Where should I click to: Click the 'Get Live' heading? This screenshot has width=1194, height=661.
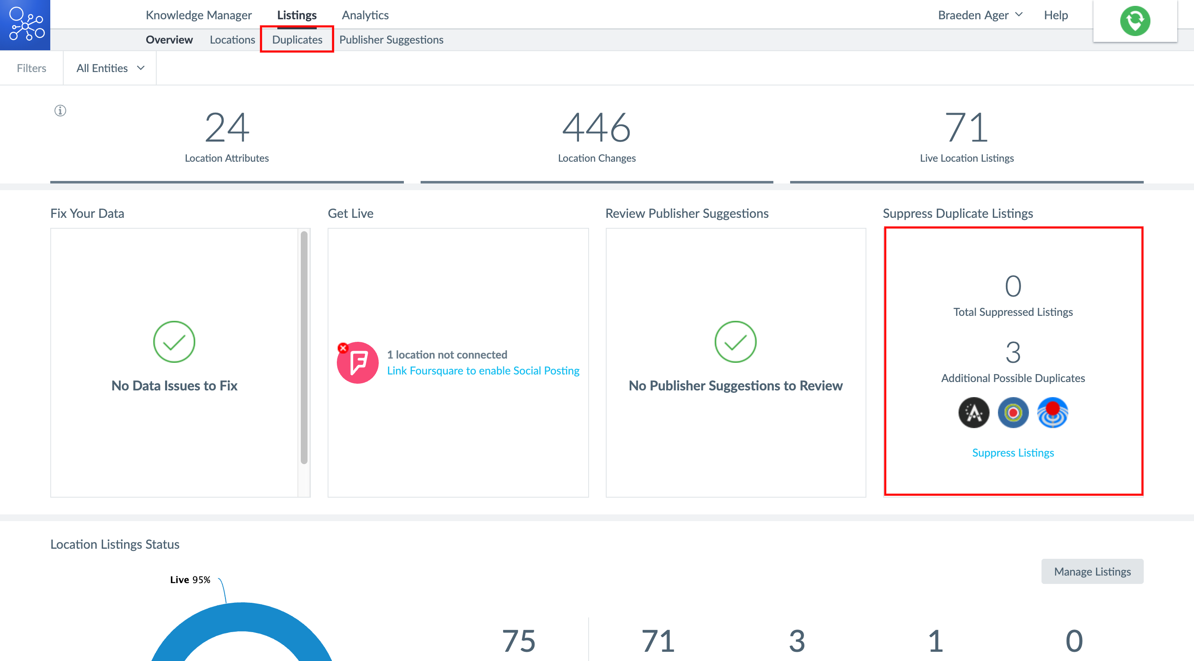coord(350,213)
